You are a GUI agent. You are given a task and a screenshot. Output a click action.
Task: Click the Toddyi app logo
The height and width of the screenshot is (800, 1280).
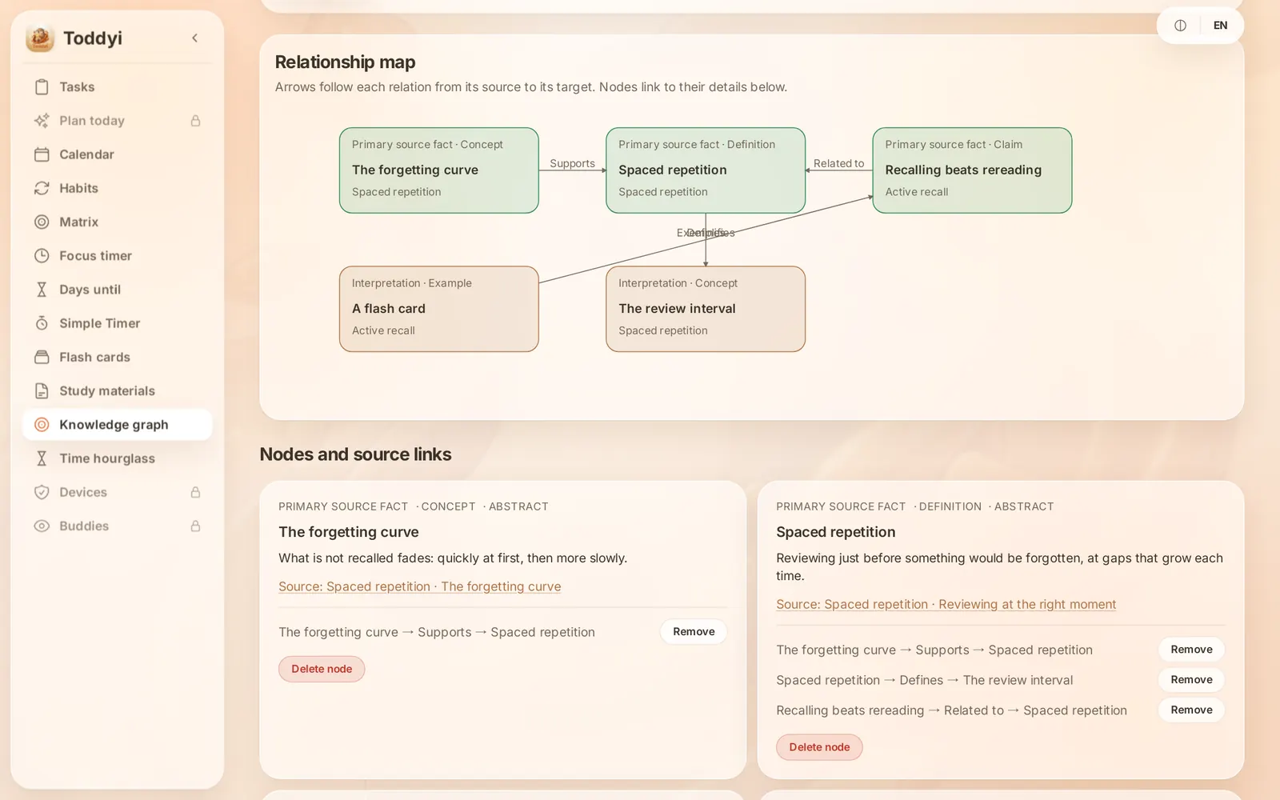(x=40, y=38)
